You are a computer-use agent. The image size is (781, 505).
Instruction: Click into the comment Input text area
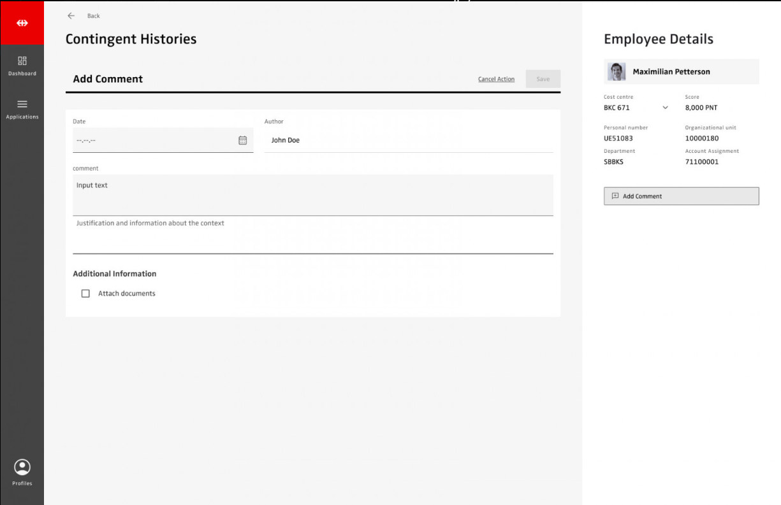click(x=312, y=195)
